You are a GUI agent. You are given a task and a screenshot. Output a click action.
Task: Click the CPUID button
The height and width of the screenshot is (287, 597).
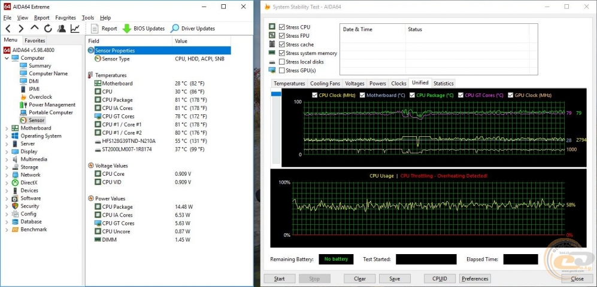coord(440,279)
